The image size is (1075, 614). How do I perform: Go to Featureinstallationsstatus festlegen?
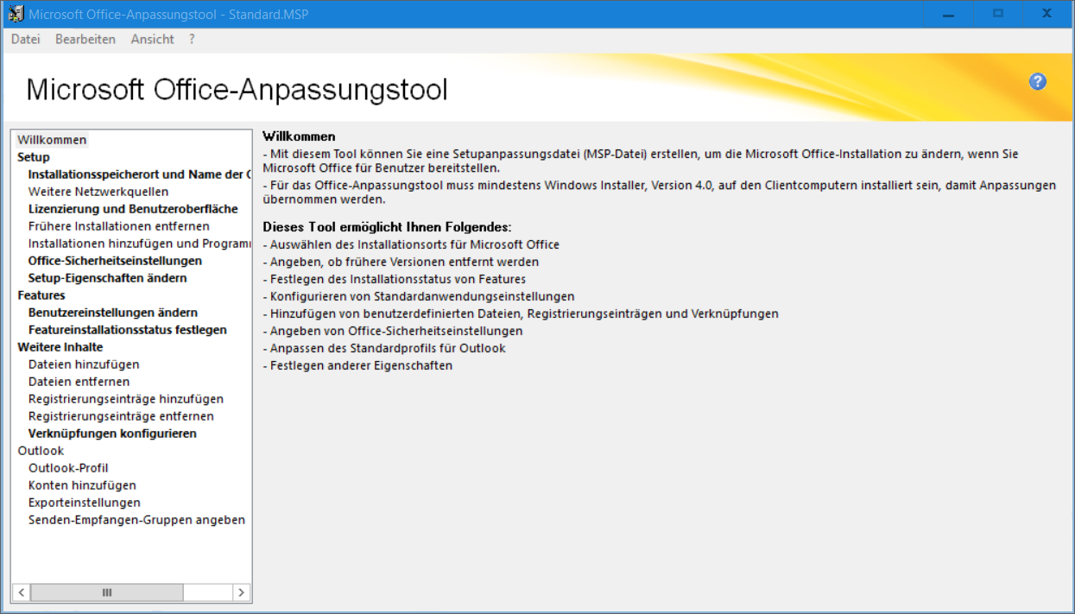[128, 330]
